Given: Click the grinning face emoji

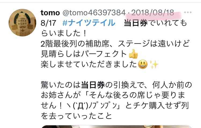Looking at the screenshot, I should tap(143, 64).
